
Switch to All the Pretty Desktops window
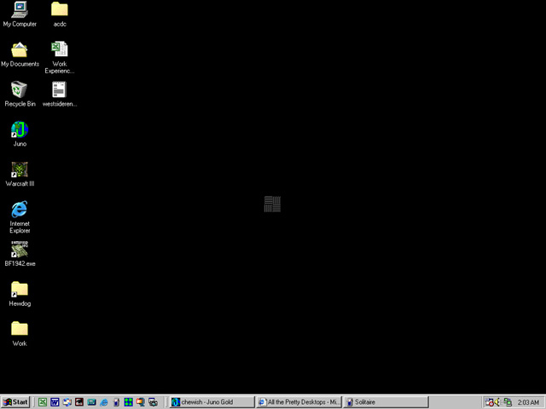(x=299, y=401)
